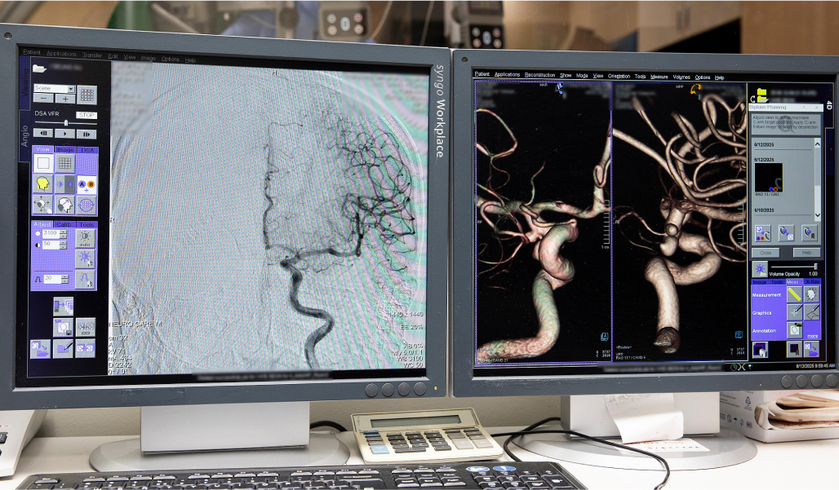
Task: Select the Graphics polygon pen tool
Action: point(812,312)
